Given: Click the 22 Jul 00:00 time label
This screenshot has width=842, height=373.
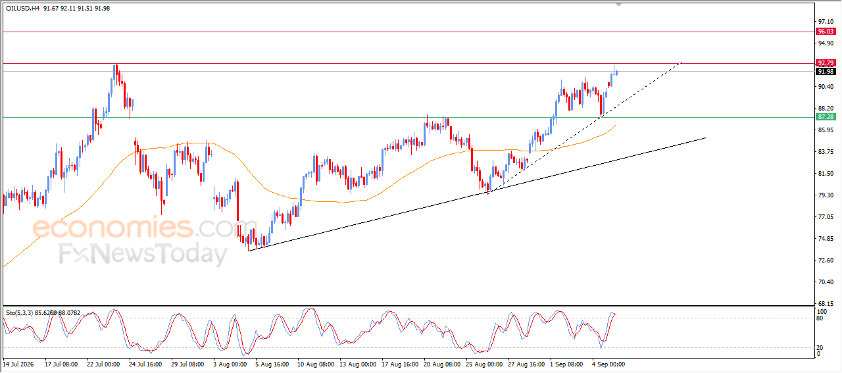Looking at the screenshot, I should coord(103,364).
